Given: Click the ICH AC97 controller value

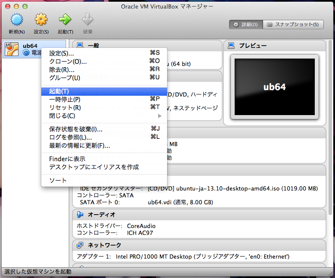Looking at the screenshot, I should point(140,233).
